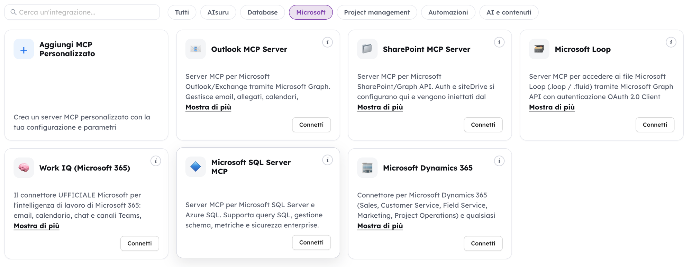Screen dimensions: 692x267
Task: Expand Microsoft Dynamics 365 description with Mostra di più
Action: click(x=380, y=226)
